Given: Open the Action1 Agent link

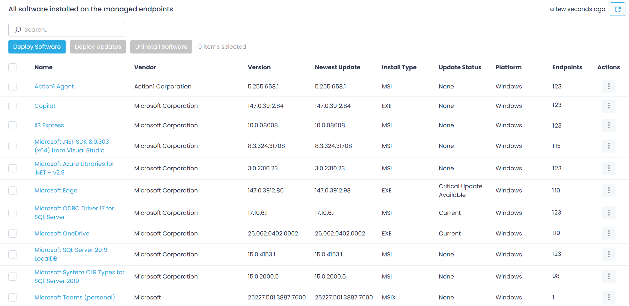Looking at the screenshot, I should 54,86.
